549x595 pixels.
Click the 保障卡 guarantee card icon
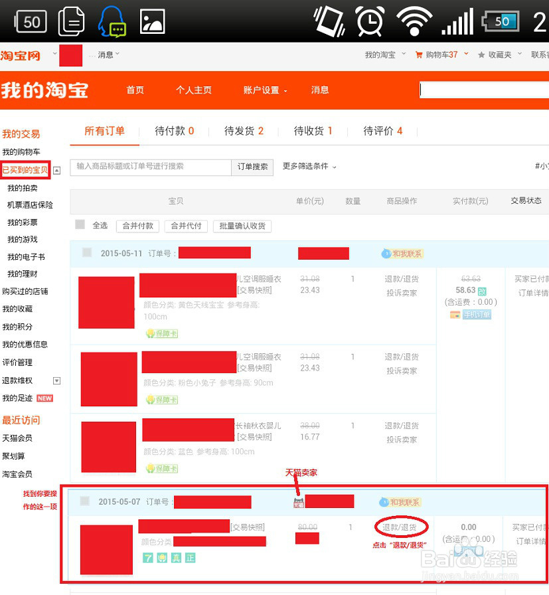click(x=161, y=333)
